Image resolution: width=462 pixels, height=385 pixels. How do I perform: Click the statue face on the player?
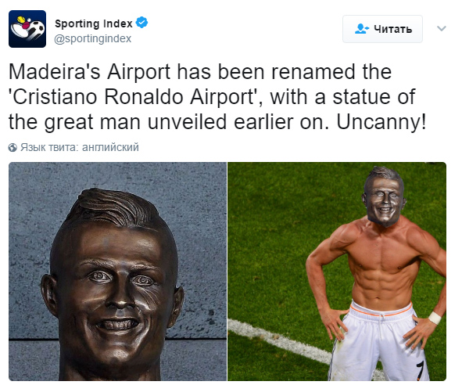coord(384,200)
